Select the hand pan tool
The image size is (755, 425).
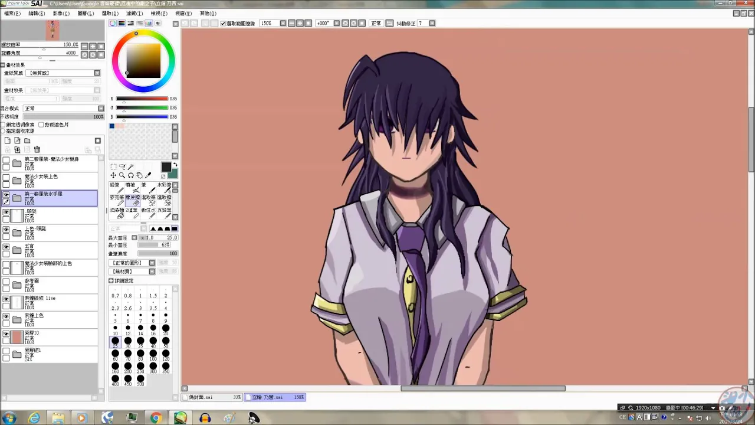(139, 175)
